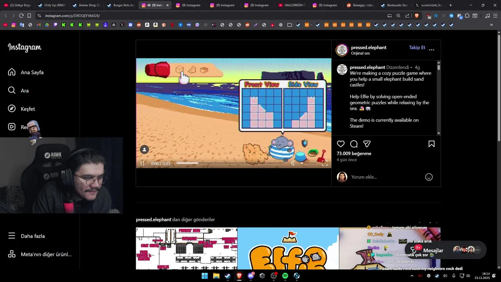
Task: Open Steam from taskbar
Action: coord(227,276)
